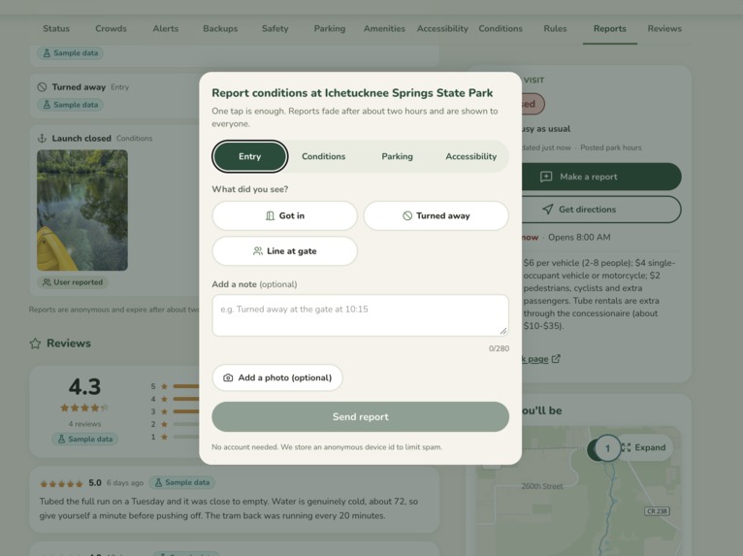Image resolution: width=743 pixels, height=556 pixels.
Task: Open the Conditions tab in the top navigation
Action: pyautogui.click(x=501, y=28)
